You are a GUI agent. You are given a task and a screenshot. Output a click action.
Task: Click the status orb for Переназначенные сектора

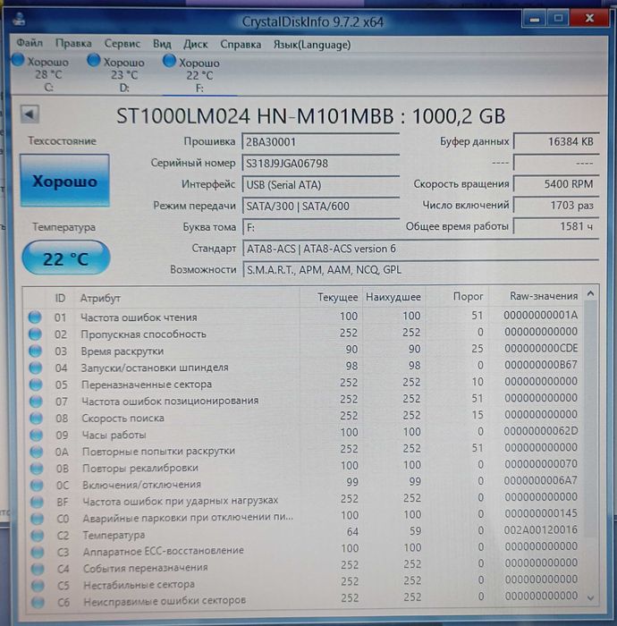tap(36, 385)
